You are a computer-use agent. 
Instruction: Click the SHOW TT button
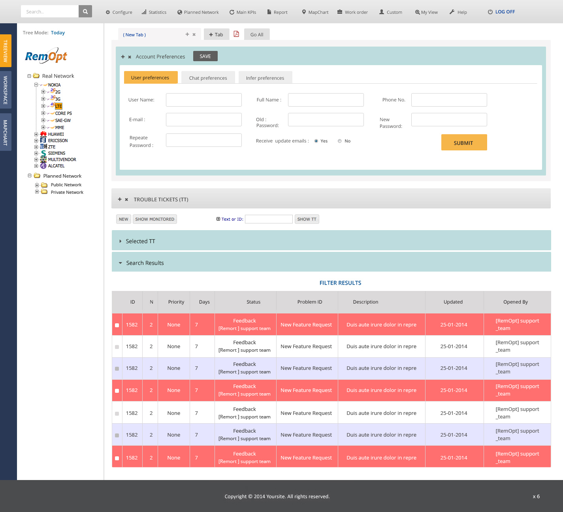coord(307,219)
